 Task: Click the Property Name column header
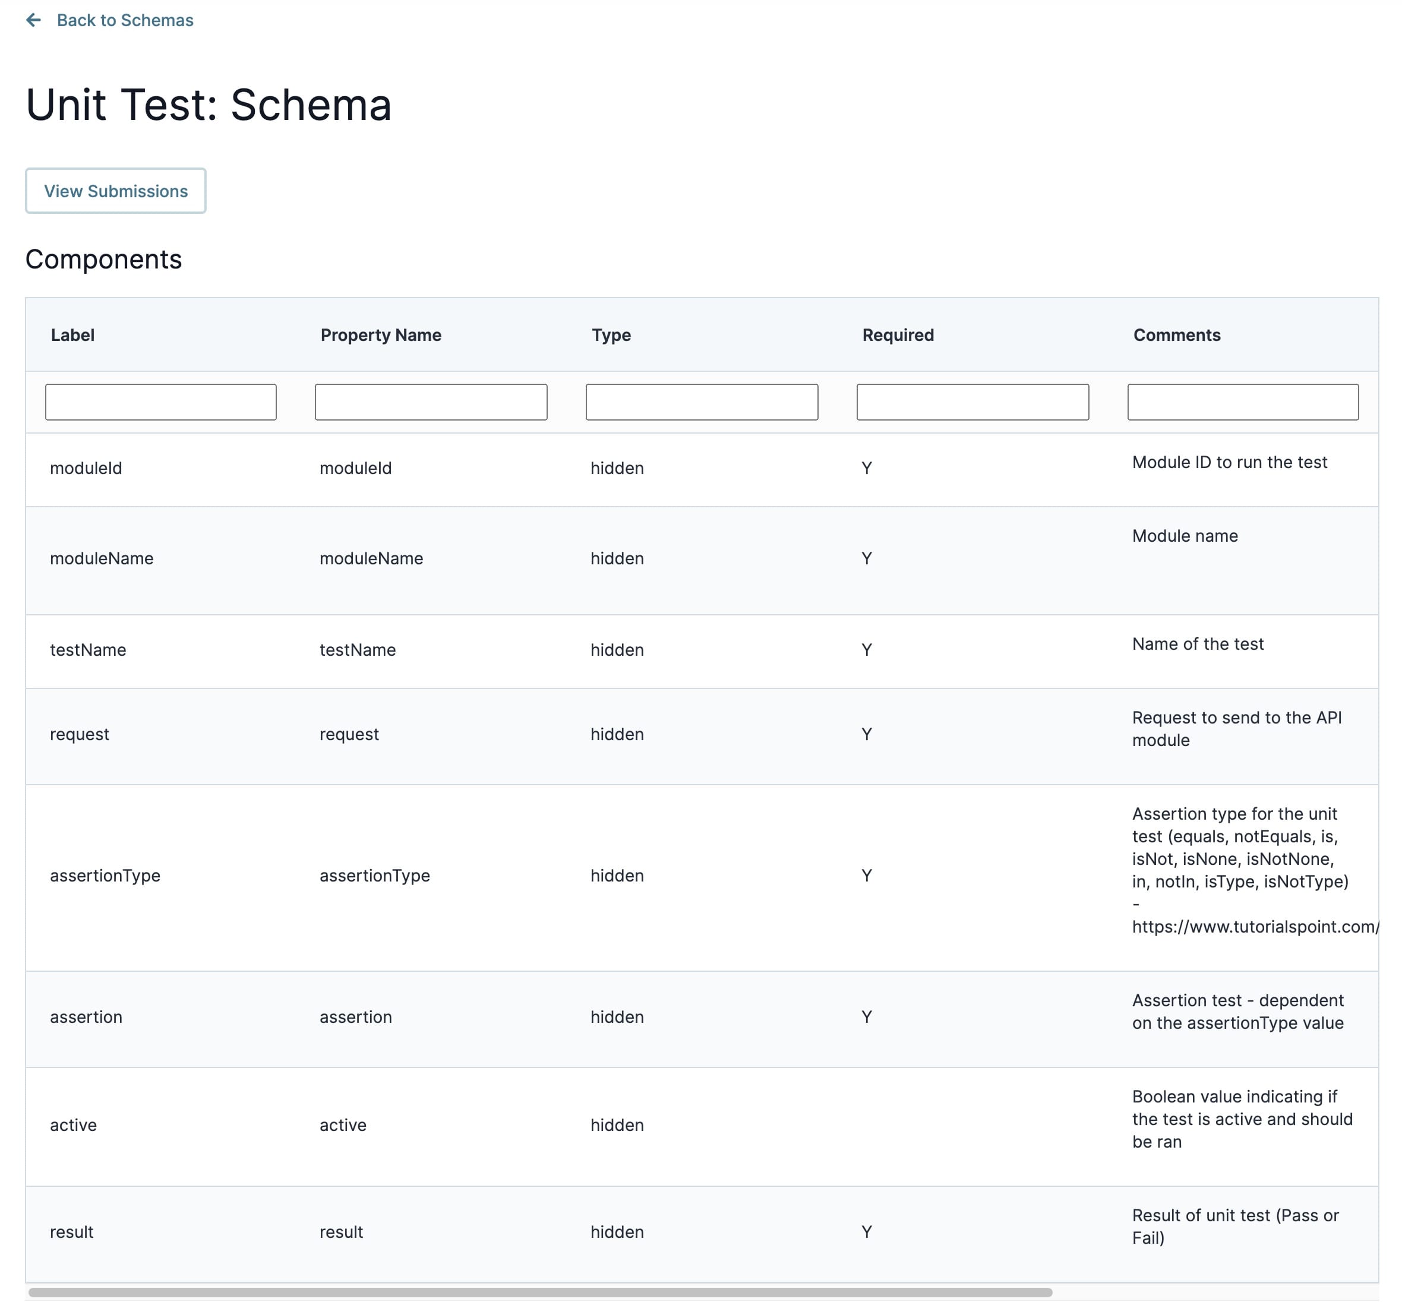(x=381, y=336)
